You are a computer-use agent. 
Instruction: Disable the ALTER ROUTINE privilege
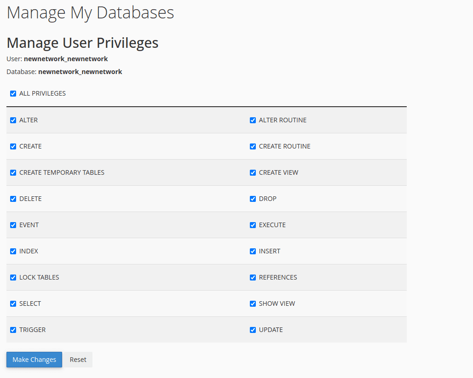(253, 120)
